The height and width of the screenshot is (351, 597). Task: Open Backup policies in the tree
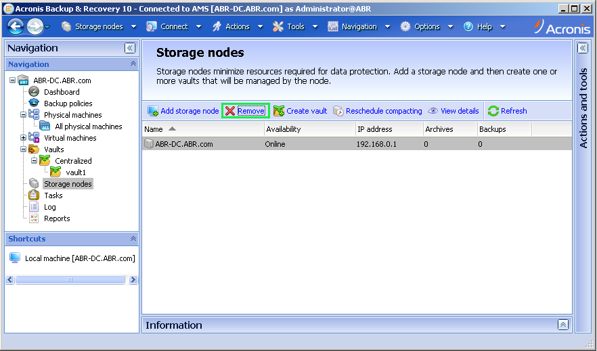(68, 103)
